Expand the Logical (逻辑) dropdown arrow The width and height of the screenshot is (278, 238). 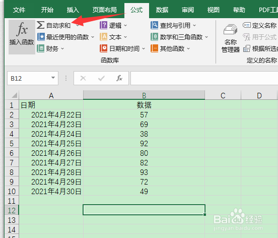[x=125, y=26]
